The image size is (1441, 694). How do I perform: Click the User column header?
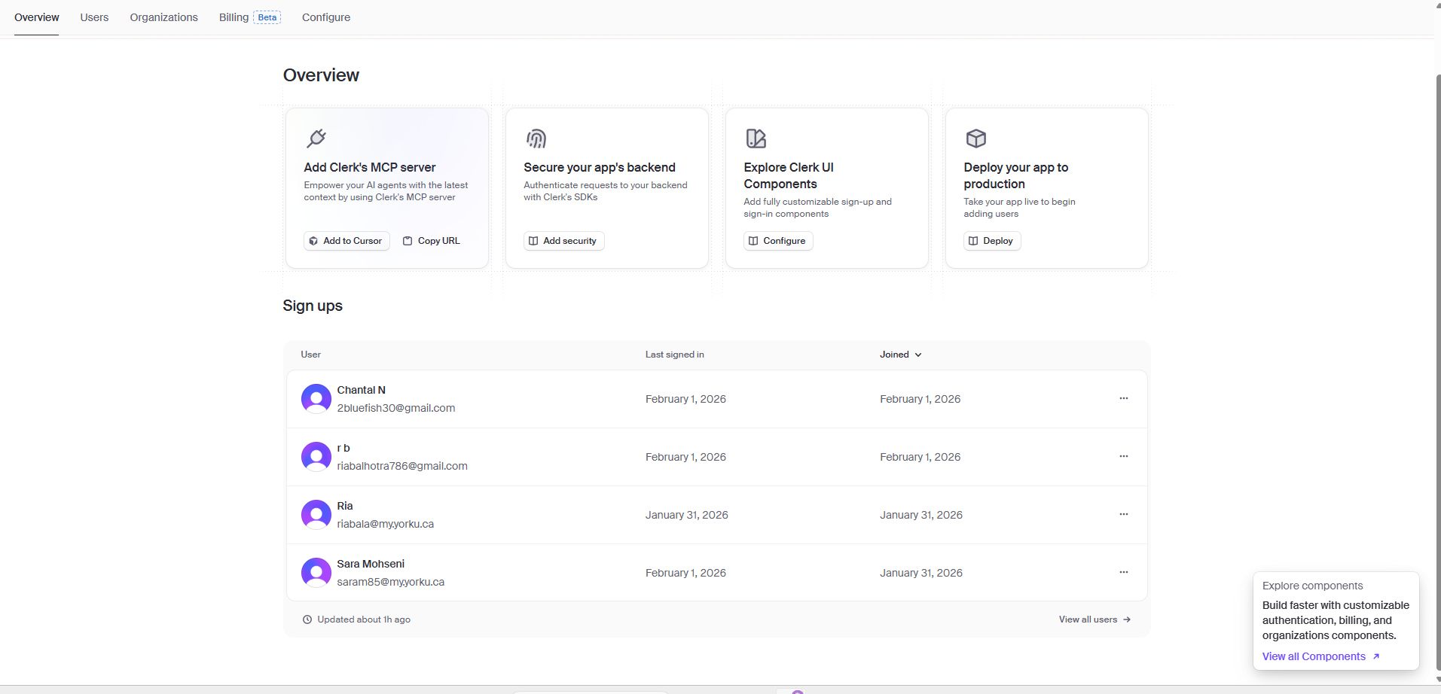click(311, 355)
